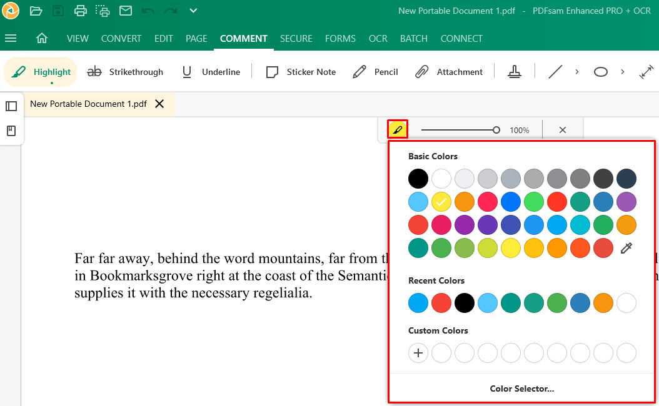The height and width of the screenshot is (406, 659).
Task: Select the Attachment annotation tool
Action: (x=450, y=71)
